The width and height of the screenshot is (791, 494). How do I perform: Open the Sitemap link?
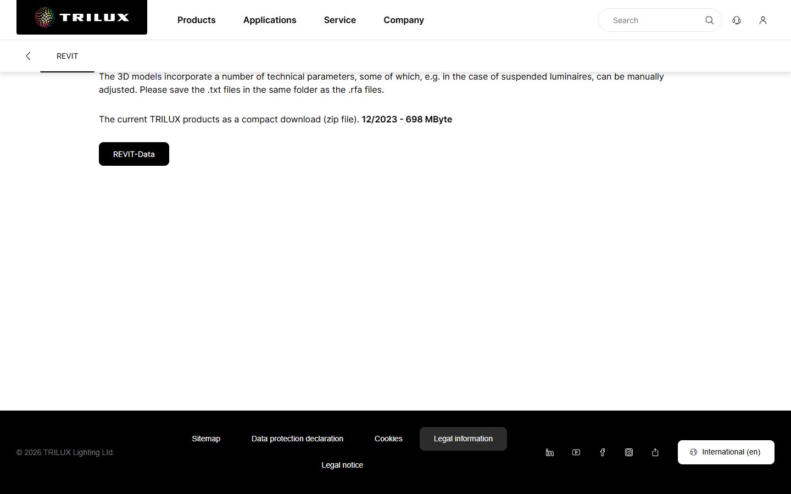coord(206,439)
